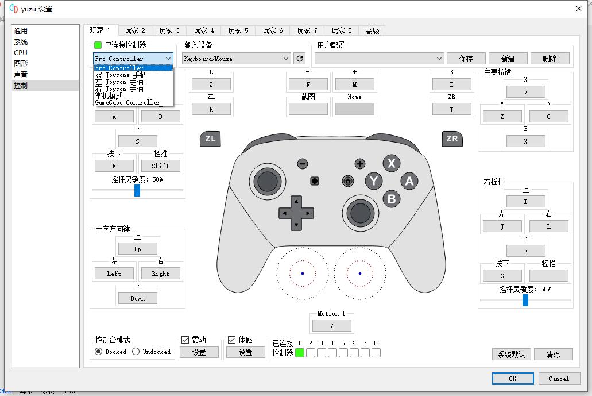Click the 系统默认 defaults button
This screenshot has width=592, height=396.
[x=511, y=355]
